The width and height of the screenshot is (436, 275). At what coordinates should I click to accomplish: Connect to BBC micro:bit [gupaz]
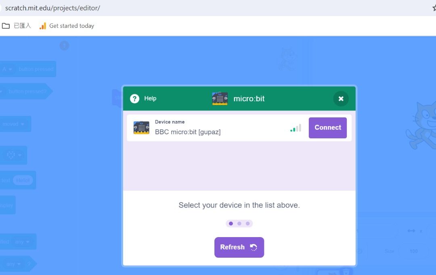327,128
